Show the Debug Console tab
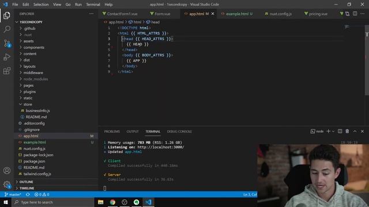Image resolution: width=369 pixels, height=207 pixels. tap(179, 132)
